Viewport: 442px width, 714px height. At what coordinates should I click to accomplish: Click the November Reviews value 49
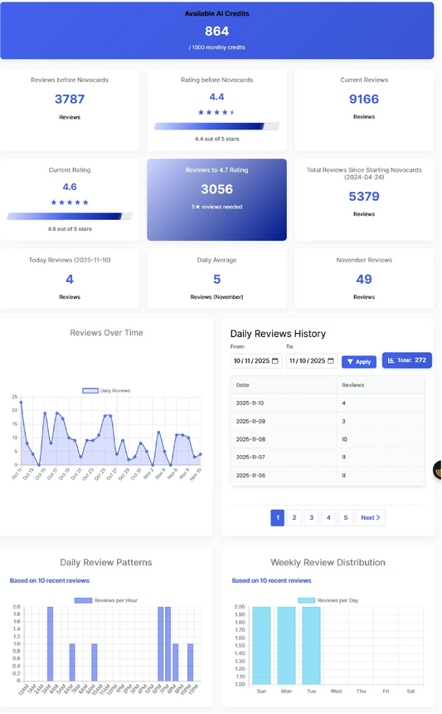(364, 279)
